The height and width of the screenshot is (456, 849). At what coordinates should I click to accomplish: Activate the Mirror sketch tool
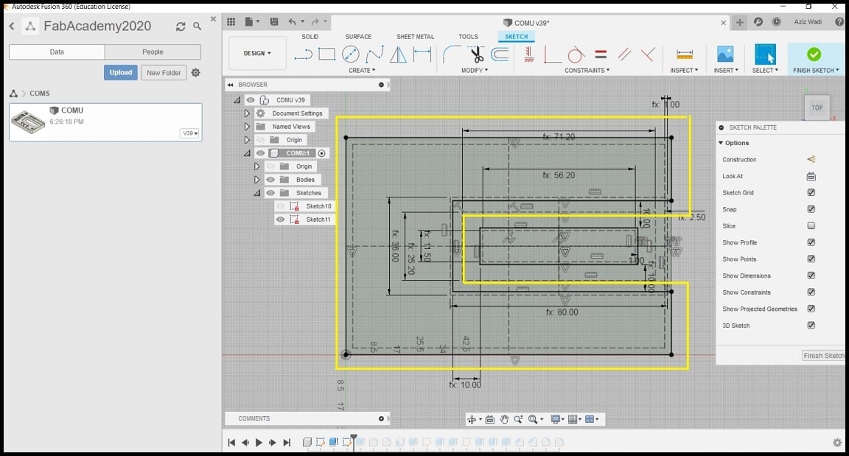[398, 55]
